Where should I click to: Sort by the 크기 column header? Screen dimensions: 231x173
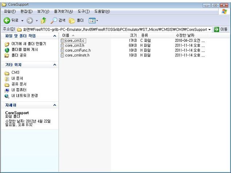tap(125, 35)
